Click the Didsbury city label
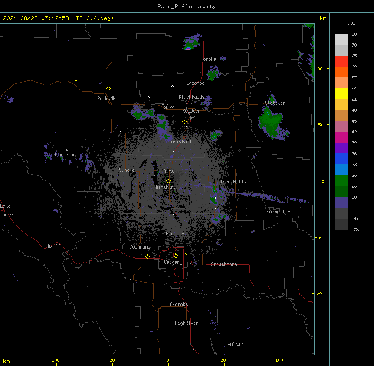This screenshot has width=374, height=366. (166, 187)
